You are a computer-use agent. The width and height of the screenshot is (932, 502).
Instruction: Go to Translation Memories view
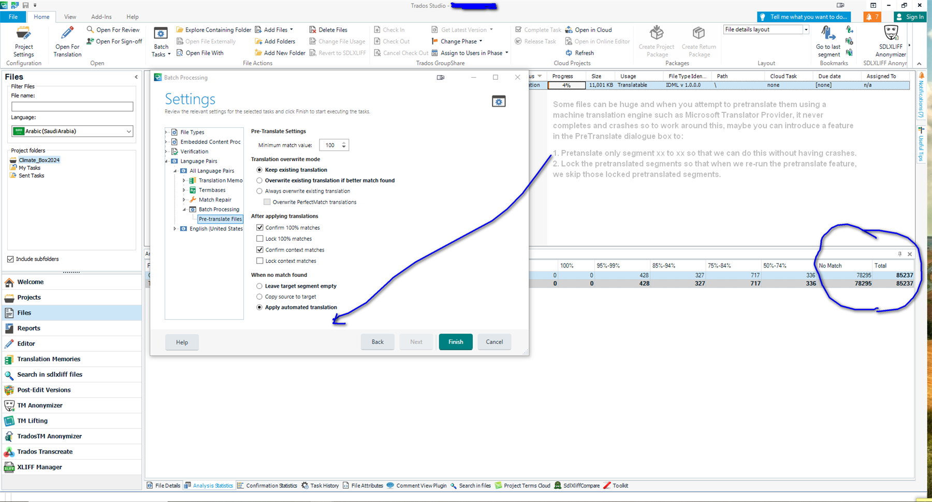coord(72,359)
